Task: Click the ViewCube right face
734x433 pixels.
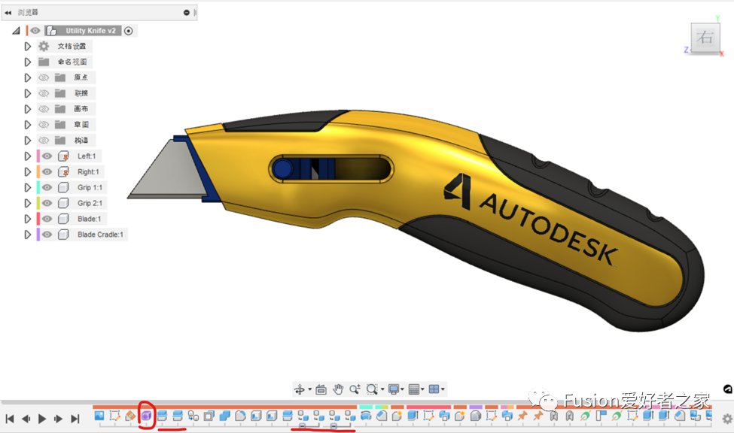Action: 705,38
